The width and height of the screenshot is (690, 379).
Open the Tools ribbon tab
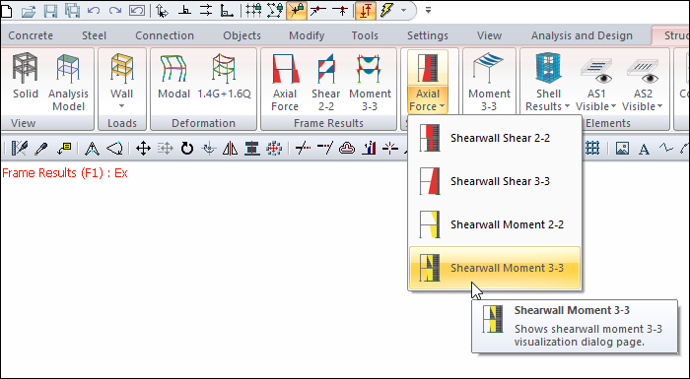pos(365,35)
